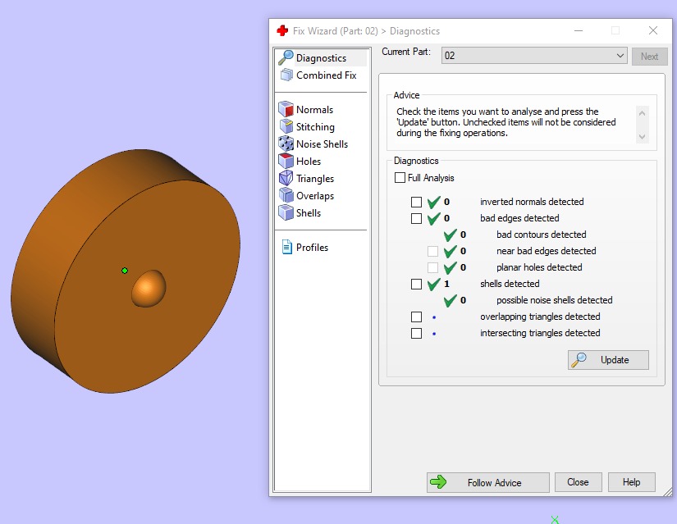Viewport: 677px width, 524px height.
Task: Click the Update button
Action: [x=608, y=360]
